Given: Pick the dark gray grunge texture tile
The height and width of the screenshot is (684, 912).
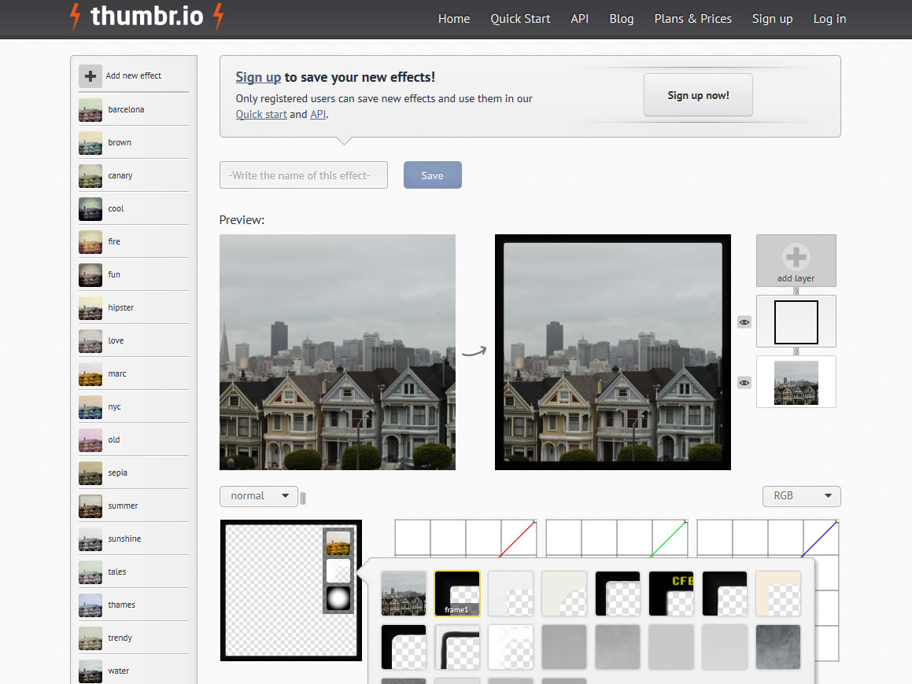Looking at the screenshot, I should tap(778, 647).
